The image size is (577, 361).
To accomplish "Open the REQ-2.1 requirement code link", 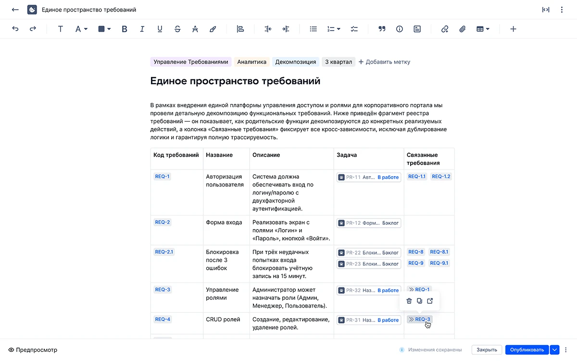I will pos(164,252).
